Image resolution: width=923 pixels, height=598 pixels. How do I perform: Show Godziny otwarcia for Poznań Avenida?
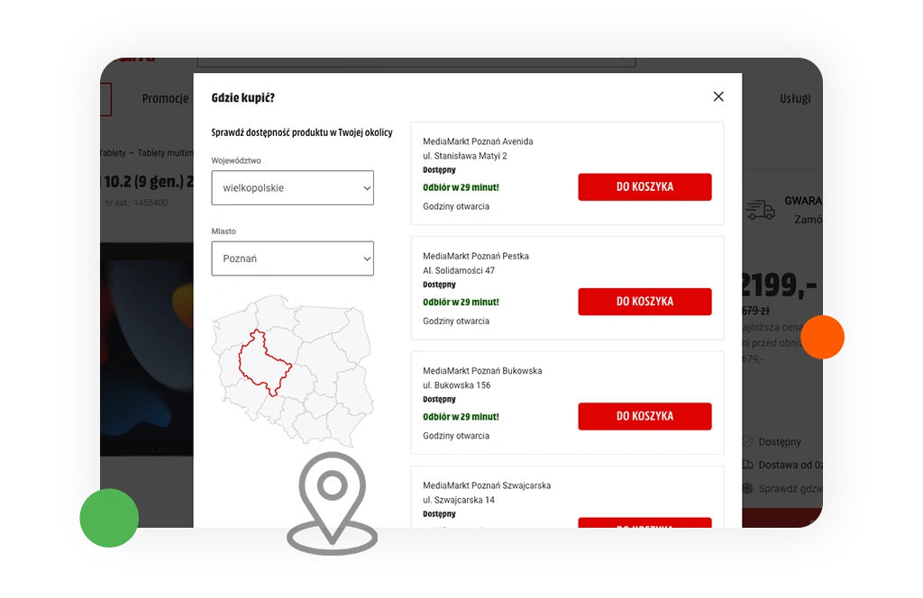tap(456, 207)
